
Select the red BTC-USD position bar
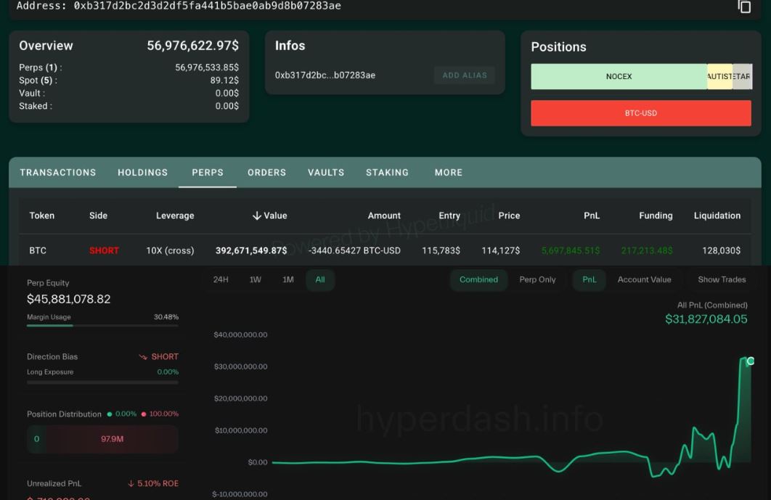[x=641, y=112]
